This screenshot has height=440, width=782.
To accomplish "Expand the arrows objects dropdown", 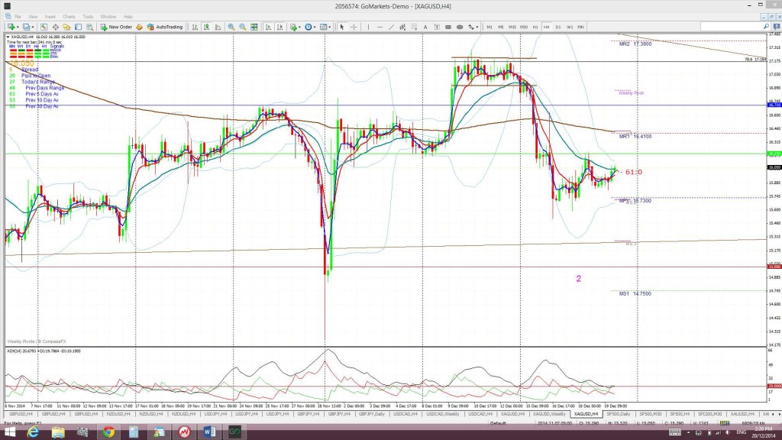I will tap(477, 27).
